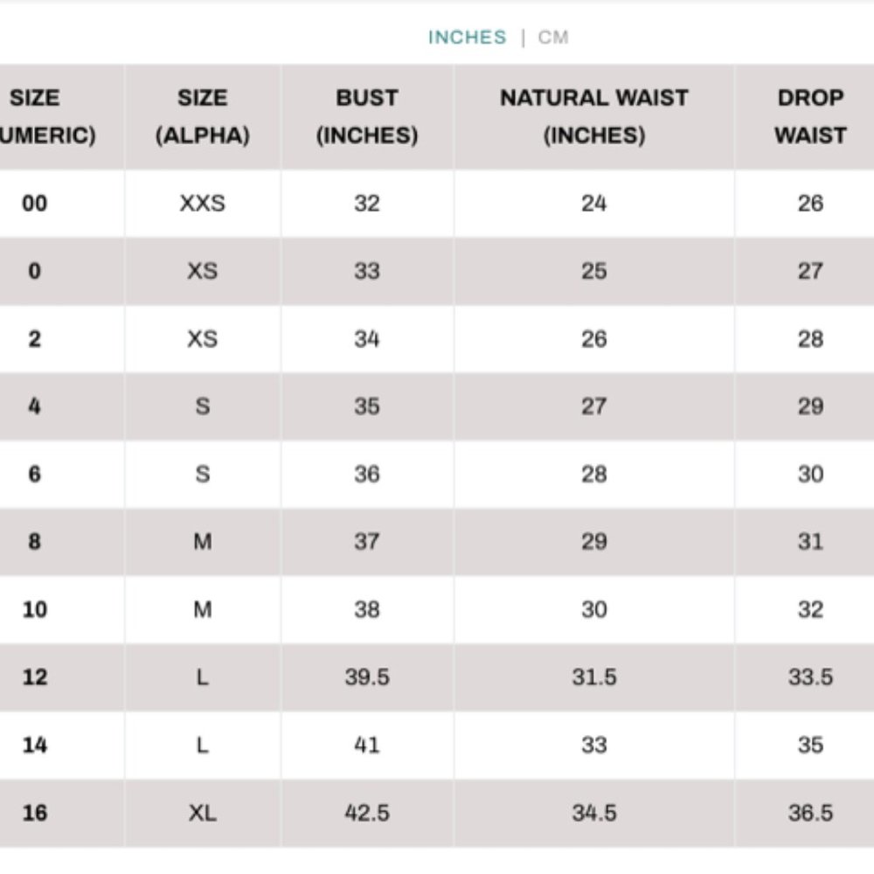
Task: Select the INCHES unit option
Action: (467, 38)
